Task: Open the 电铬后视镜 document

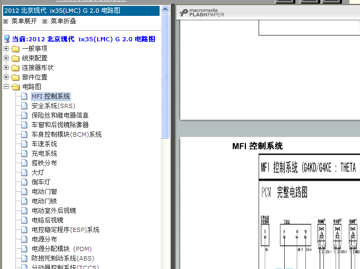Action: click(x=48, y=220)
